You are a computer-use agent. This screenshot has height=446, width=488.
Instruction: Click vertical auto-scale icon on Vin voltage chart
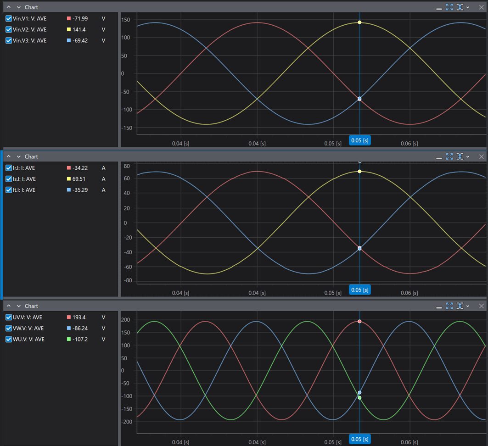tap(460, 7)
